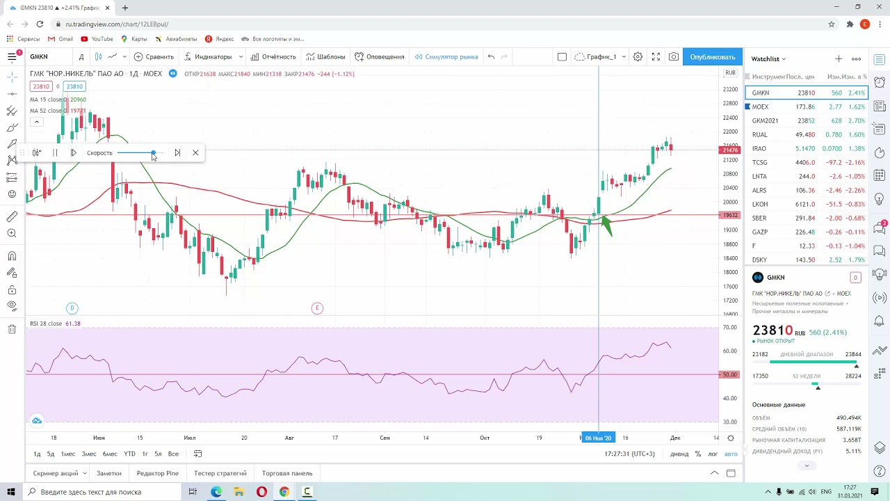This screenshot has height=501, width=890.
Task: Open the trend line drawing tool
Action: 12,94
